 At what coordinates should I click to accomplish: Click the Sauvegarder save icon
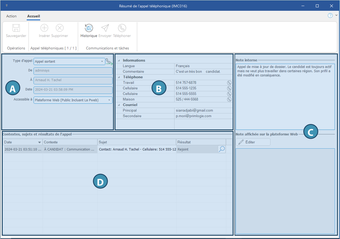click(x=16, y=28)
